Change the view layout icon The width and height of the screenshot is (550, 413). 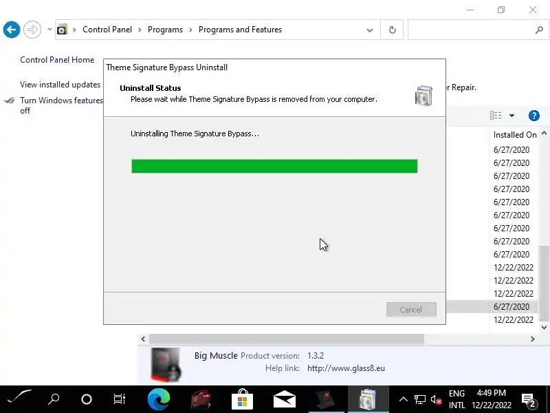tap(496, 115)
